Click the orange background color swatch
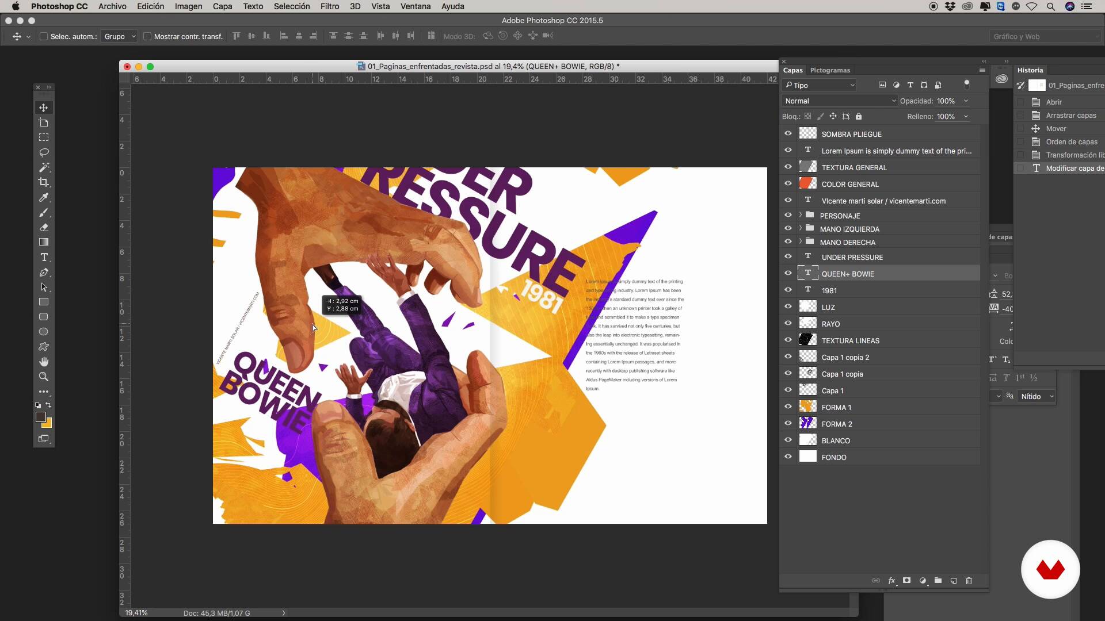The width and height of the screenshot is (1105, 621). tap(48, 424)
